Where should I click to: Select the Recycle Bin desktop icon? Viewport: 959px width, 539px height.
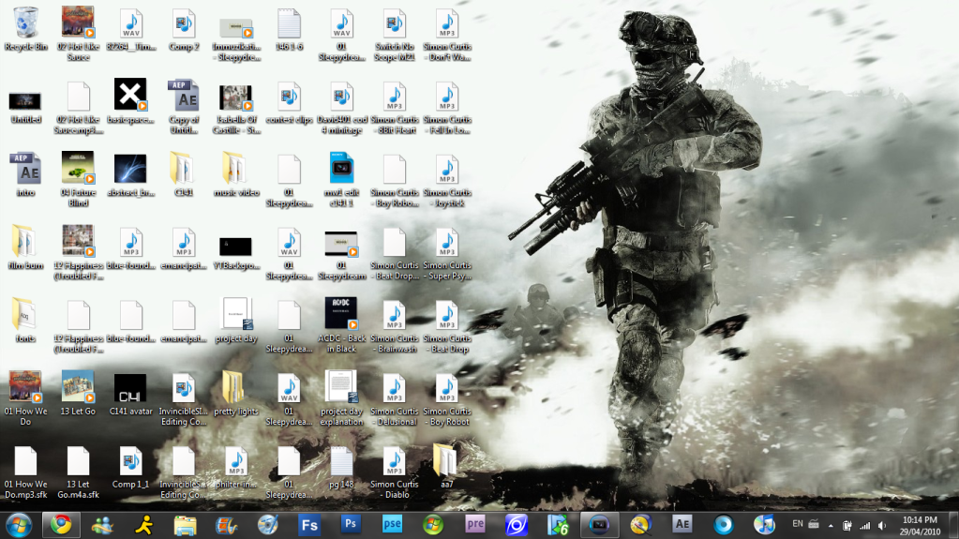point(26,23)
